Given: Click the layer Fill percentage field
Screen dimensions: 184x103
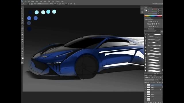Looking at the screenshot, I should pyautogui.click(x=160, y=82).
